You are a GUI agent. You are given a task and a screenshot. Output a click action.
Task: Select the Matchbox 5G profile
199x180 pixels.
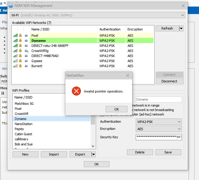pos(52,104)
